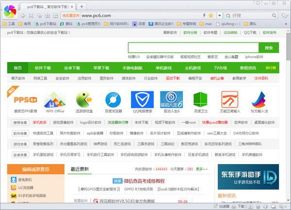Click the stop loading X button
Screen dimensions: 291x210
pos(31,16)
